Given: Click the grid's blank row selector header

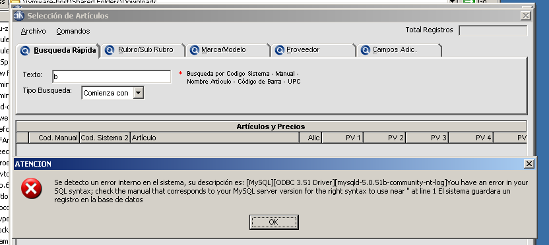Looking at the screenshot, I should (22, 138).
